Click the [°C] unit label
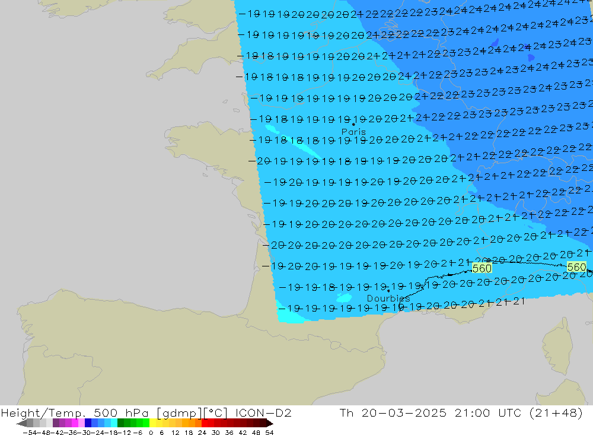The image size is (593, 435). click(216, 412)
